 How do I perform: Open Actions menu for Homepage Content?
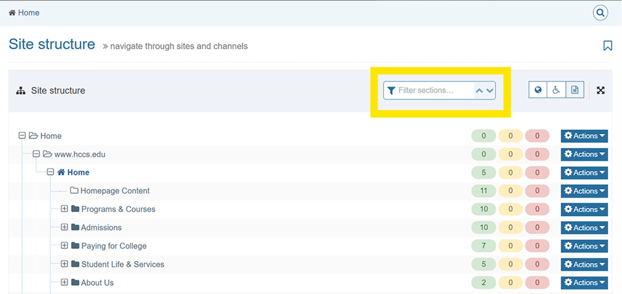point(584,191)
